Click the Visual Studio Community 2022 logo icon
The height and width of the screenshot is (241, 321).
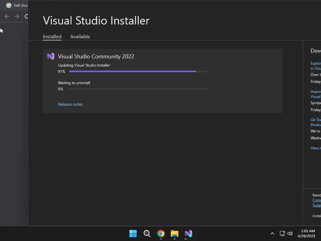50,56
